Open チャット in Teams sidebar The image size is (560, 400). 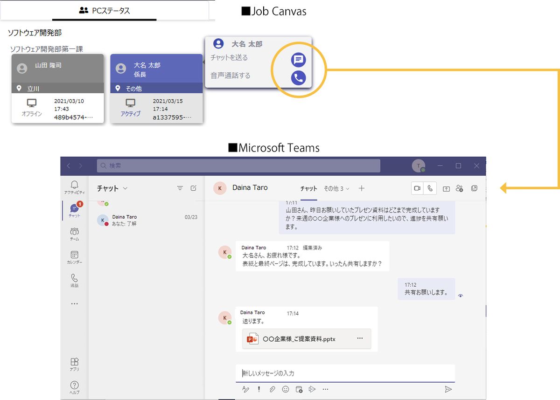tap(75, 210)
